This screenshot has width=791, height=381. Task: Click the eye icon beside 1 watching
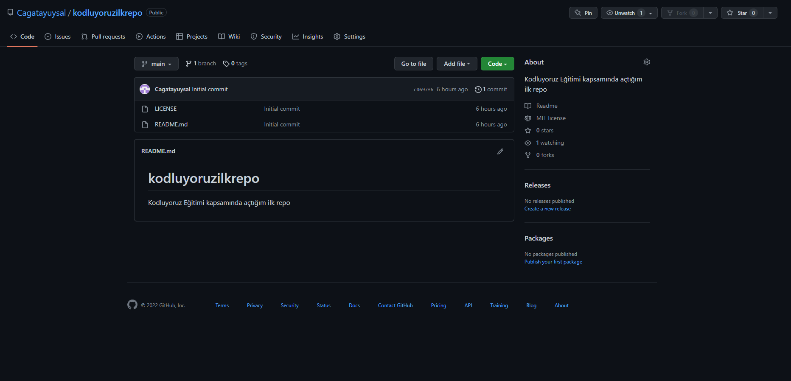528,143
